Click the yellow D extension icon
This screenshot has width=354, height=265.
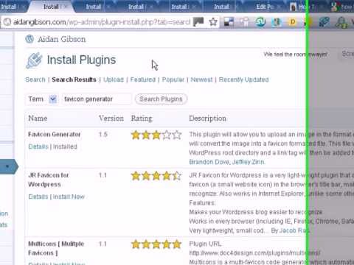292,22
